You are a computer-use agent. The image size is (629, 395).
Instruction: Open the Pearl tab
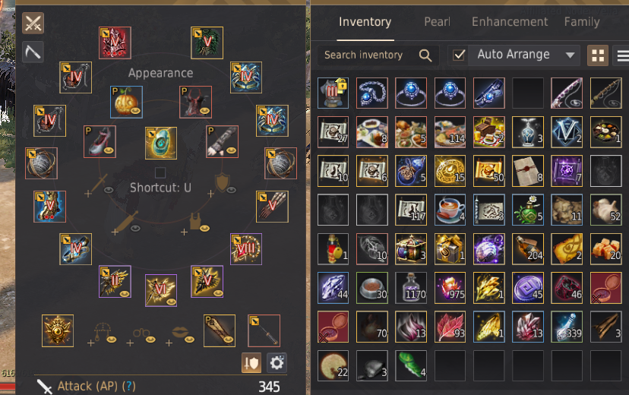pos(437,22)
